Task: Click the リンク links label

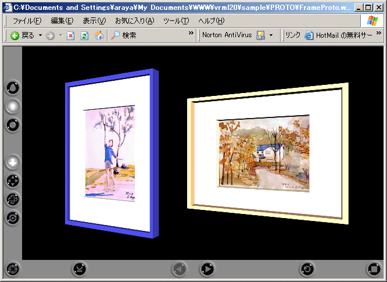Action: click(x=293, y=35)
